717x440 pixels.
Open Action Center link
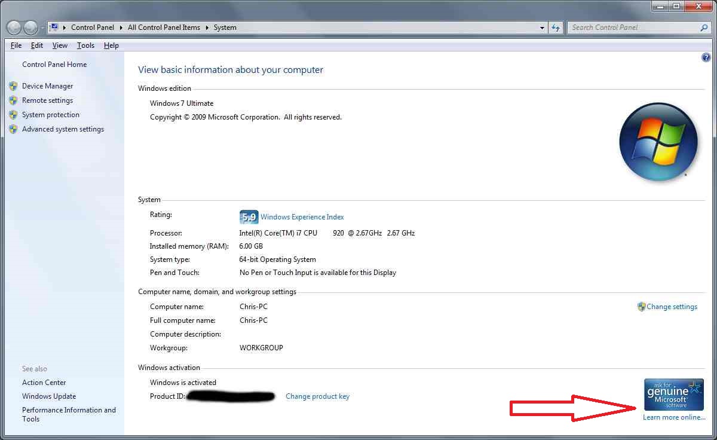[x=44, y=383]
